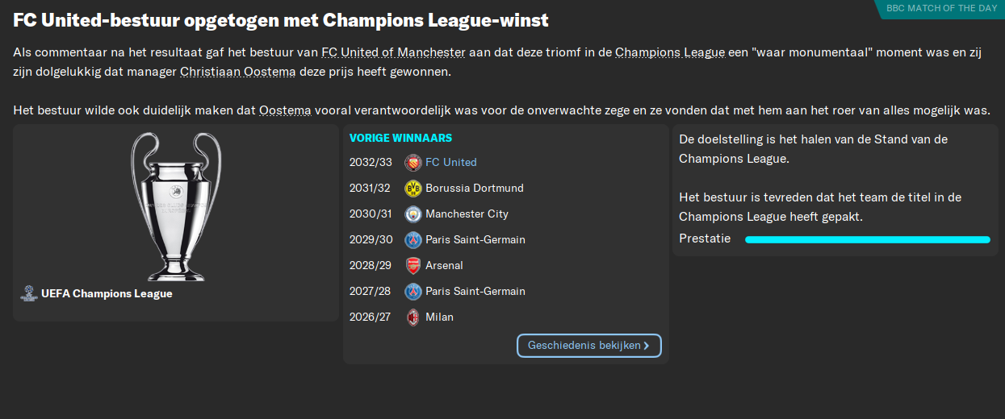Viewport: 1005px width, 419px height.
Task: Click the BBC Match of the Day tag
Action: point(941,8)
